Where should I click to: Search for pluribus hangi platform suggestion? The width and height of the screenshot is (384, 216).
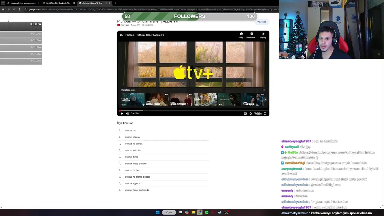pos(163,163)
